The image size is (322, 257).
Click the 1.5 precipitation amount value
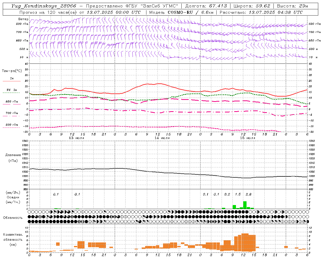(x=238, y=194)
